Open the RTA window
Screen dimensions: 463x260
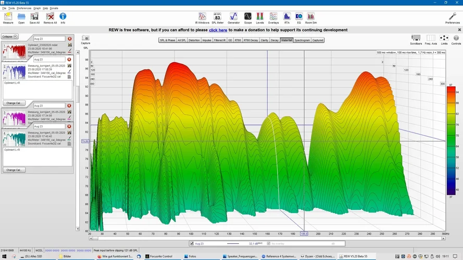pos(287,17)
